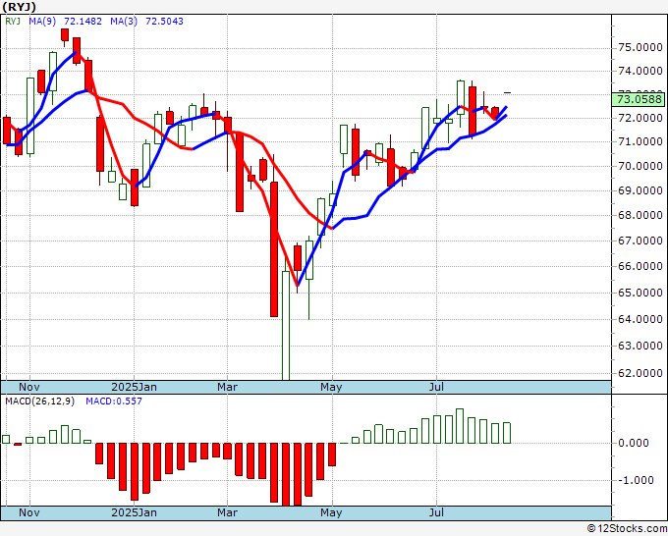Click the MA(3) value 72.5043
668x536 pixels.
[164, 21]
